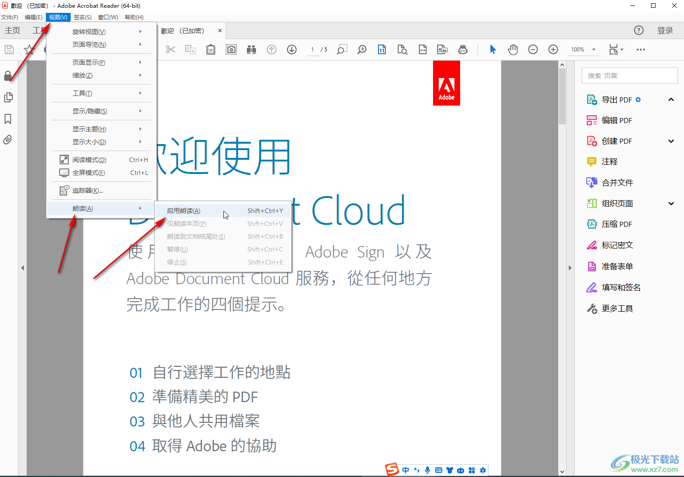The height and width of the screenshot is (477, 684).
Task: Go to previous page with up arrow
Action: (272, 50)
